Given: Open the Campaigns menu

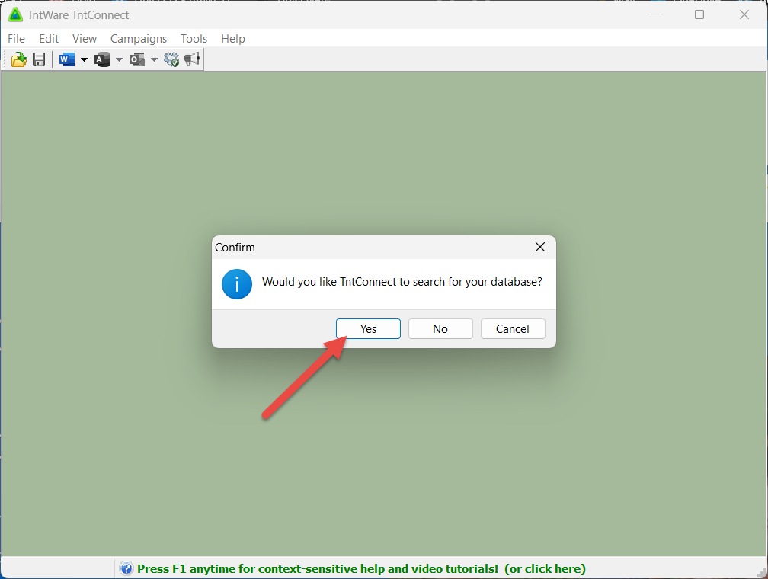Looking at the screenshot, I should 139,39.
